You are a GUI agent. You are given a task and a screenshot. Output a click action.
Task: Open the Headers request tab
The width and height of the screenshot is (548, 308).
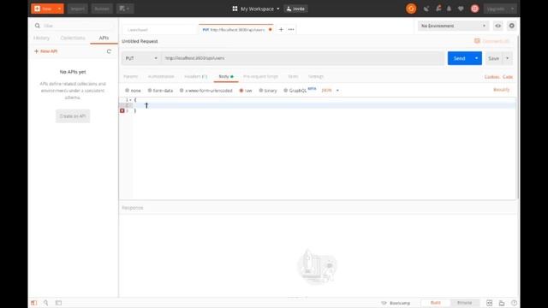tap(196, 76)
